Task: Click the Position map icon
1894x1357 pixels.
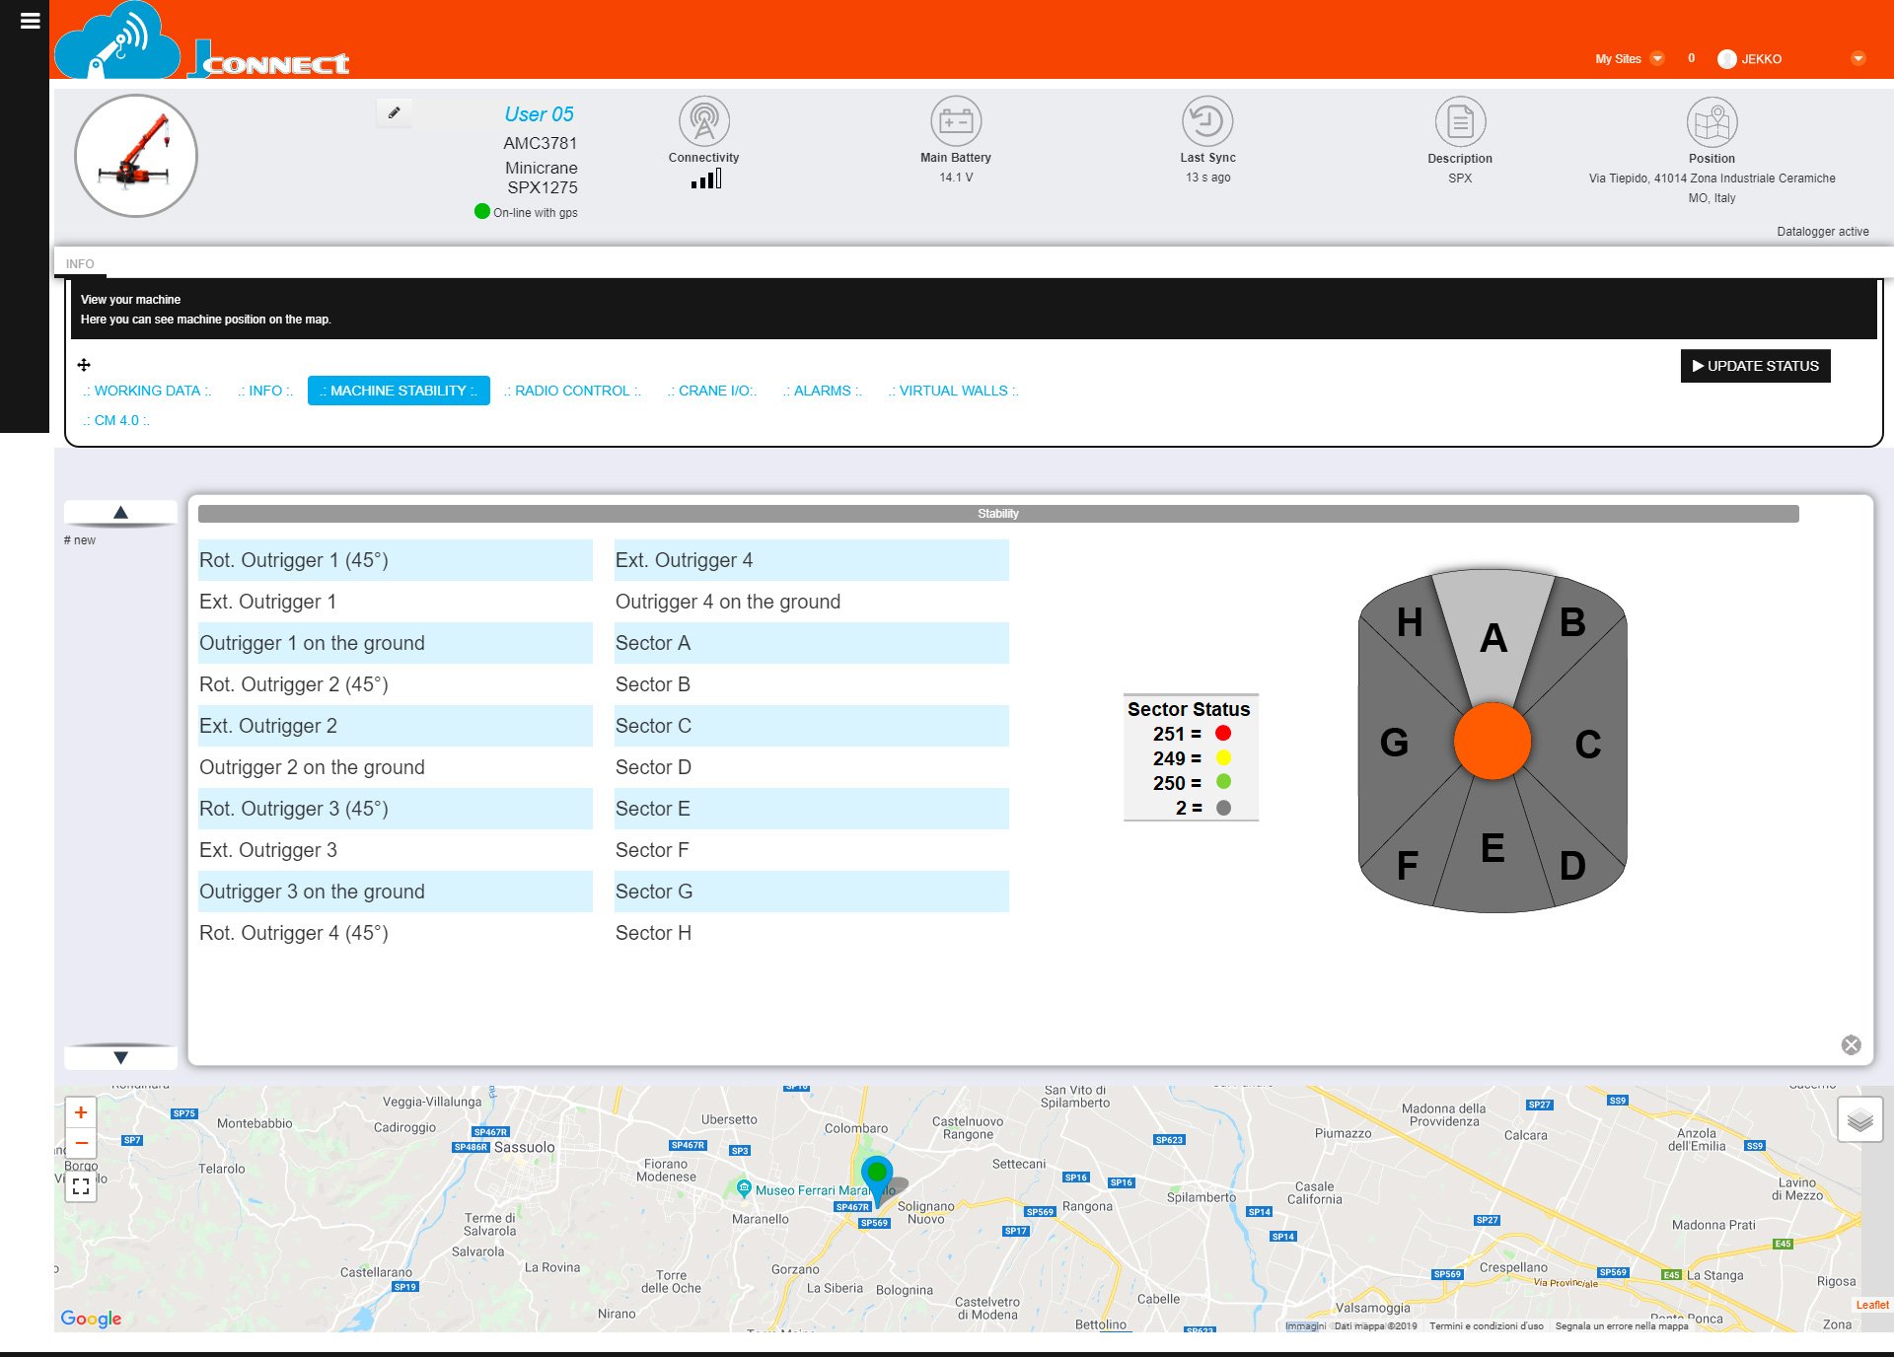Action: [x=1712, y=122]
